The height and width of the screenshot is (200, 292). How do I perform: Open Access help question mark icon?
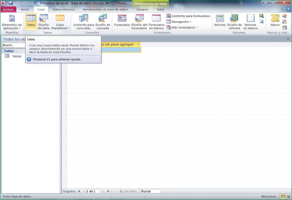tap(288, 9)
